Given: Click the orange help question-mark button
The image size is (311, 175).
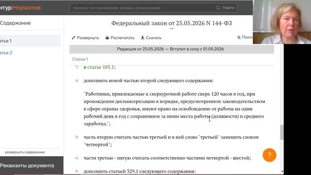Looking at the screenshot, I should 269,155.
